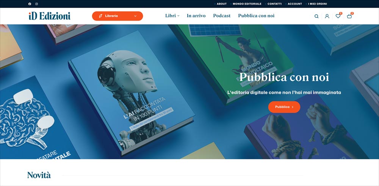The height and width of the screenshot is (186, 379).
Task: Go to Pubblica con noi nav link
Action: click(x=256, y=15)
